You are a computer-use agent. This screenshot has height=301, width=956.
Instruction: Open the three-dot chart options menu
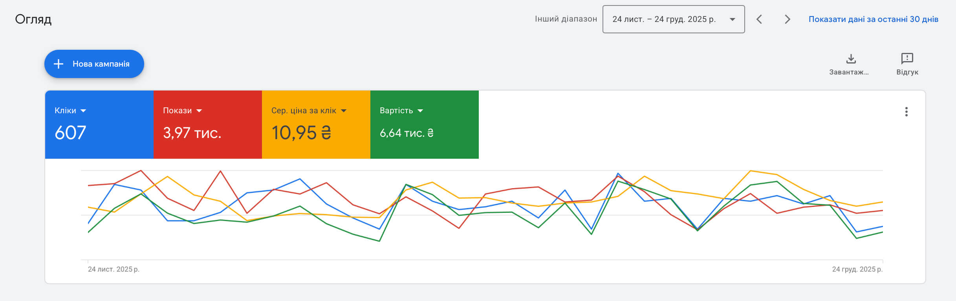[906, 112]
